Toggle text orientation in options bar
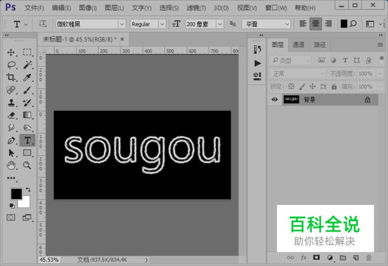388x266 pixels. (43, 24)
